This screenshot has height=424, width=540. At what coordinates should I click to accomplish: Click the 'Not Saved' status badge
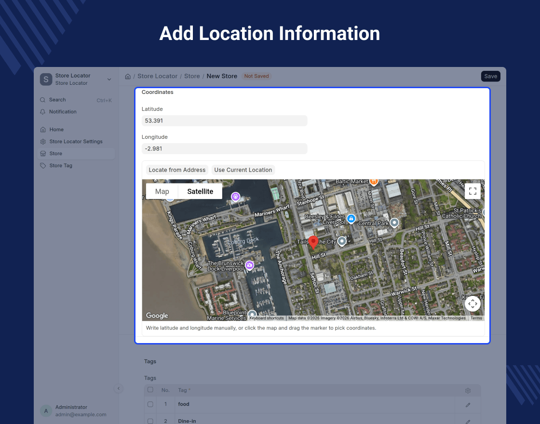click(256, 76)
